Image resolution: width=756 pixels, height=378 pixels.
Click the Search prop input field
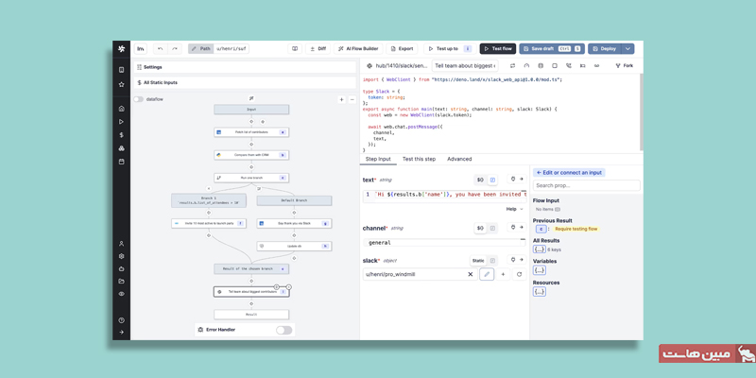point(586,185)
